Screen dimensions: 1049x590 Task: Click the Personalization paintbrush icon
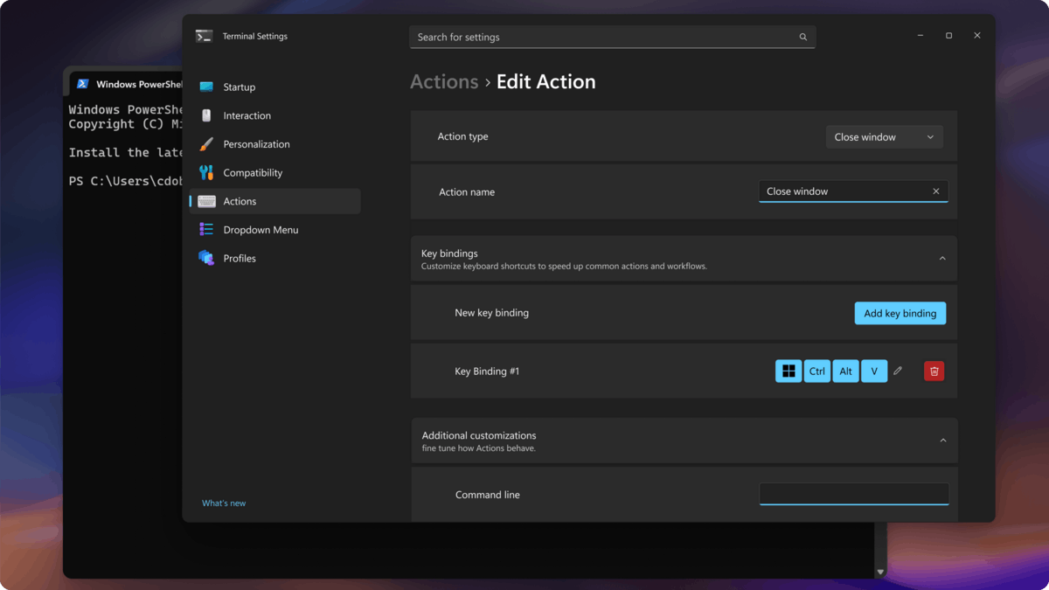pos(206,144)
